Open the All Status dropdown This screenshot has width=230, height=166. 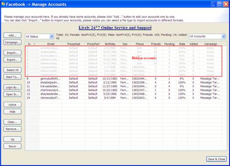40,36
